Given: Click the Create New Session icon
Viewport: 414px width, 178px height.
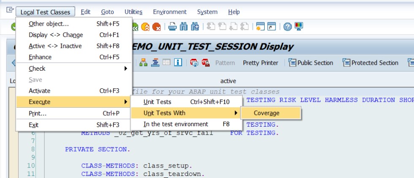Looking at the screenshot, I should (x=260, y=27).
